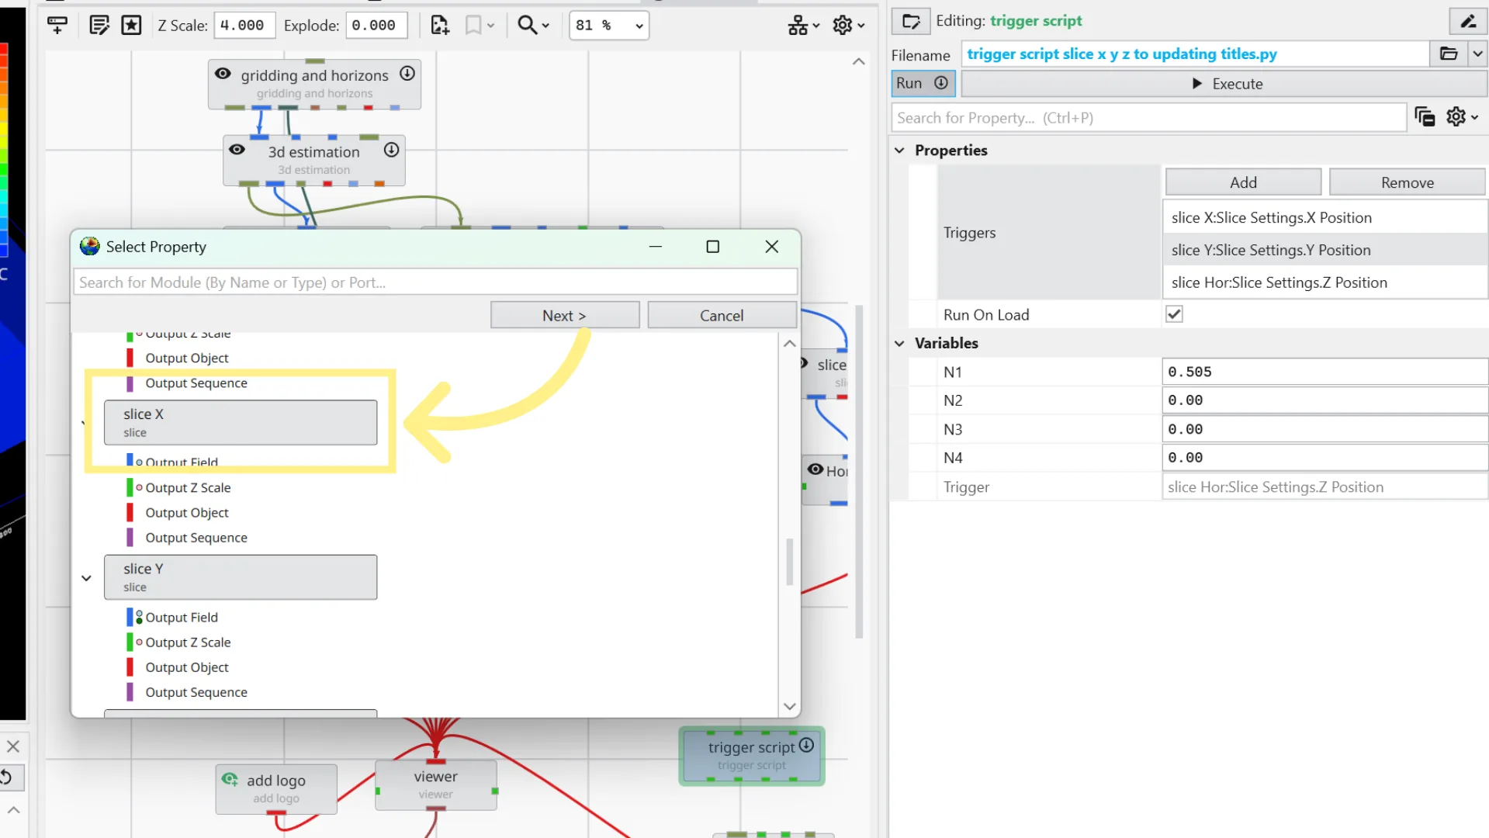Browse for script file with folder icon
This screenshot has height=838, width=1489.
[x=1448, y=54]
